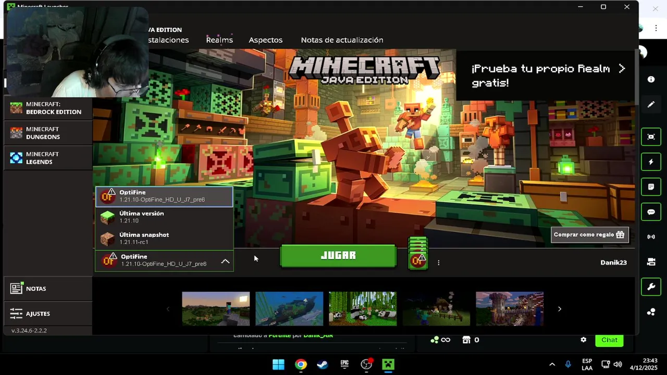This screenshot has height=375, width=667.
Task: Click the ESP LAA language indicator
Action: pos(587,365)
